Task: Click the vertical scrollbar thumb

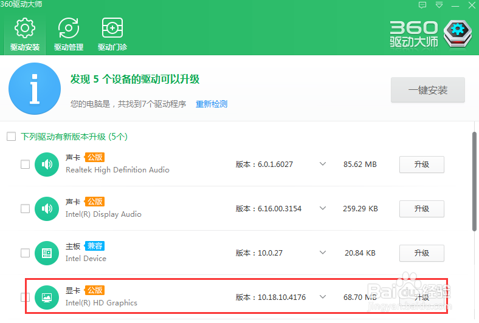Action: tap(474, 182)
